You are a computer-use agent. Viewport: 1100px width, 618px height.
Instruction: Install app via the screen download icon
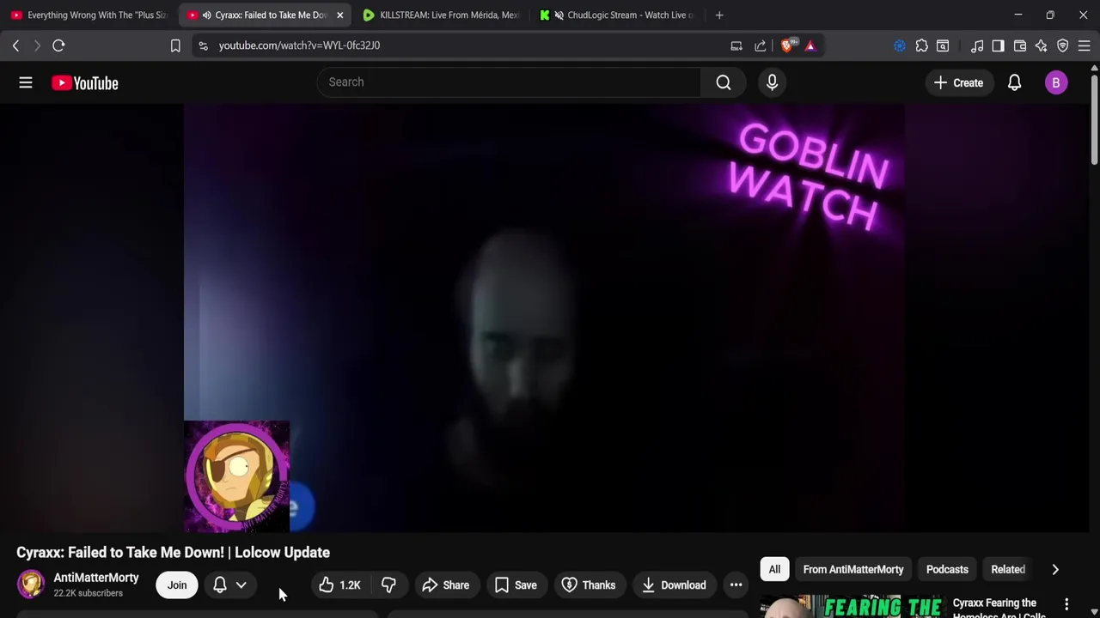click(736, 45)
